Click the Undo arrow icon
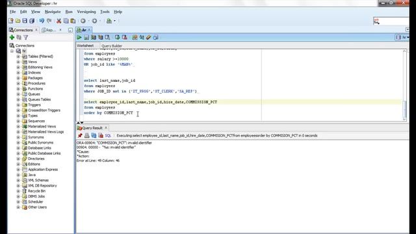The height and width of the screenshot is (234, 416). click(42, 21)
